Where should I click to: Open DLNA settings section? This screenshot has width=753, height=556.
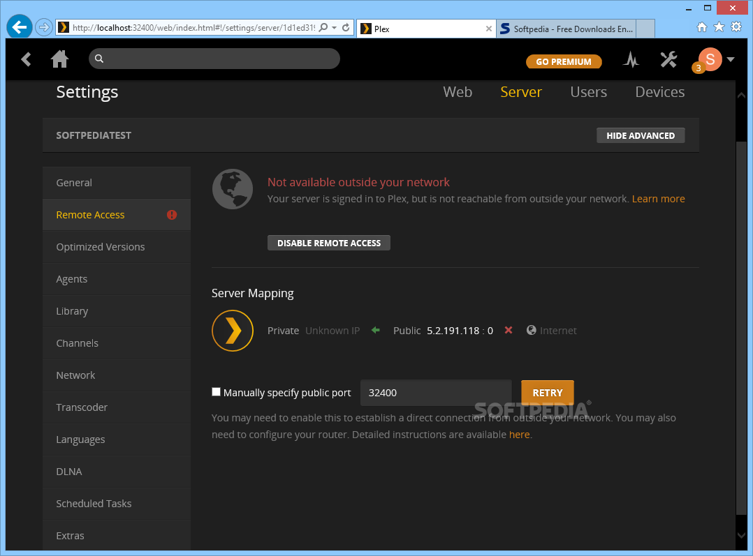point(117,472)
